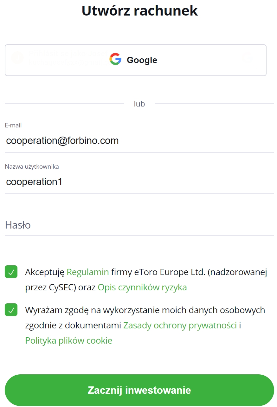The width and height of the screenshot is (277, 407).
Task: Uncheck the Akceptuję Regulamin checkbox
Action: tap(11, 272)
